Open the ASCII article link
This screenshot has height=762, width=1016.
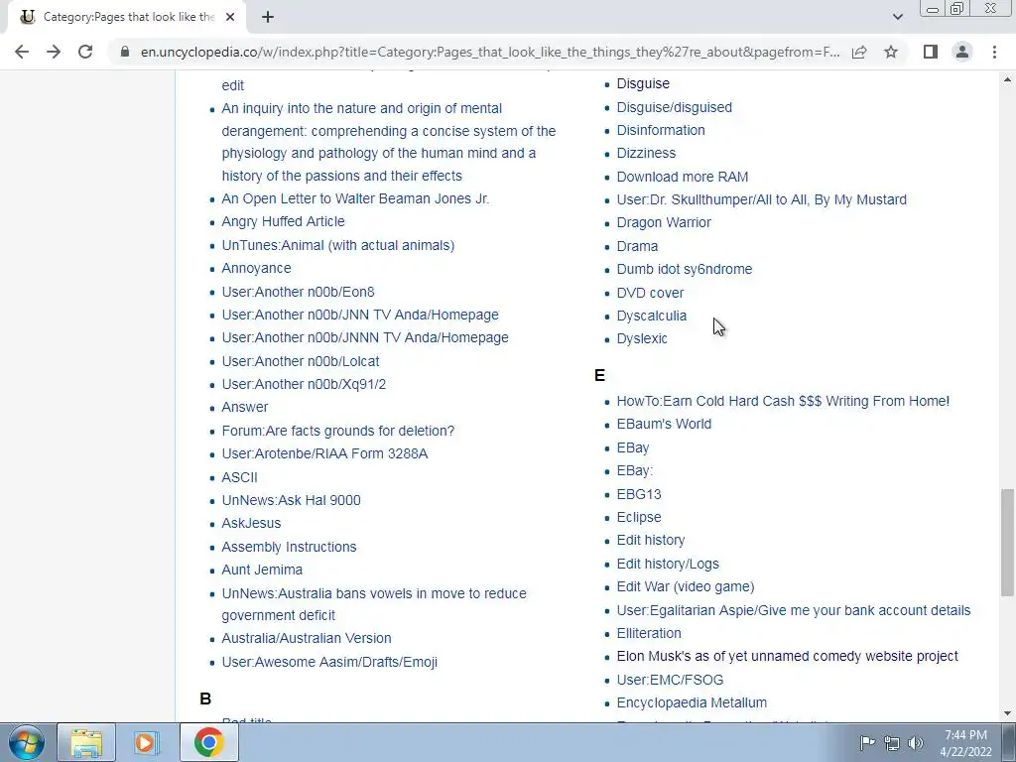240,477
